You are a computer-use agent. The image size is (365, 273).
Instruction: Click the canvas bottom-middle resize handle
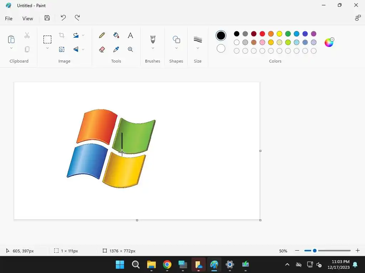[137, 220]
